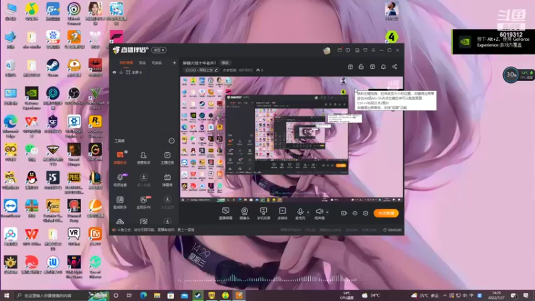This screenshot has height=301, width=535.
Task: Click the share icon above the preview
Action: (395, 67)
